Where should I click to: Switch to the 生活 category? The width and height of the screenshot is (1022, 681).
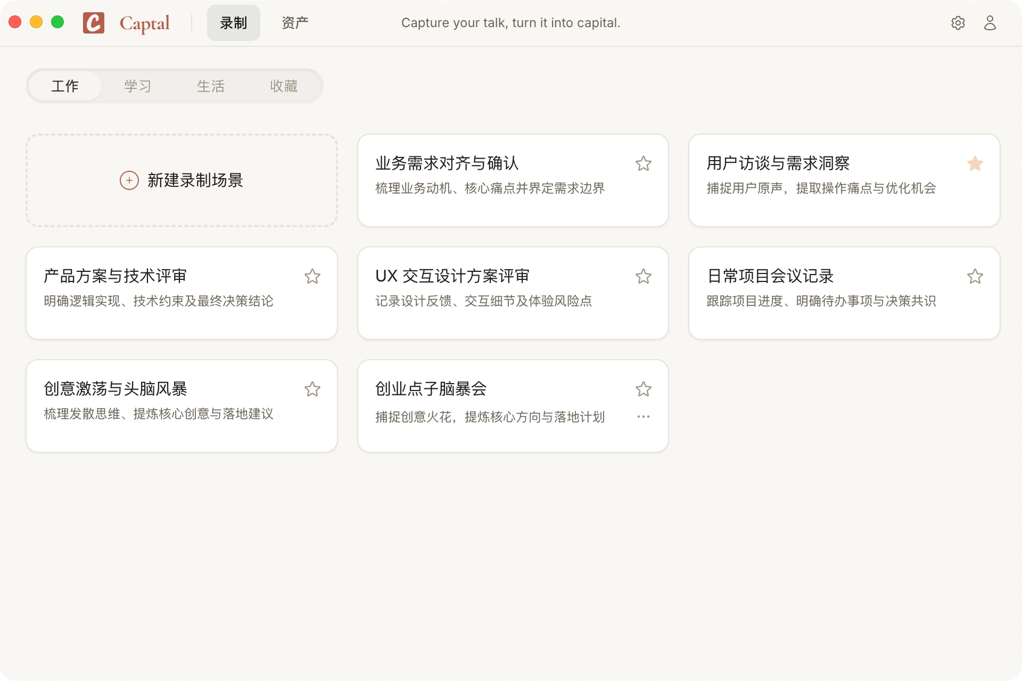(211, 86)
